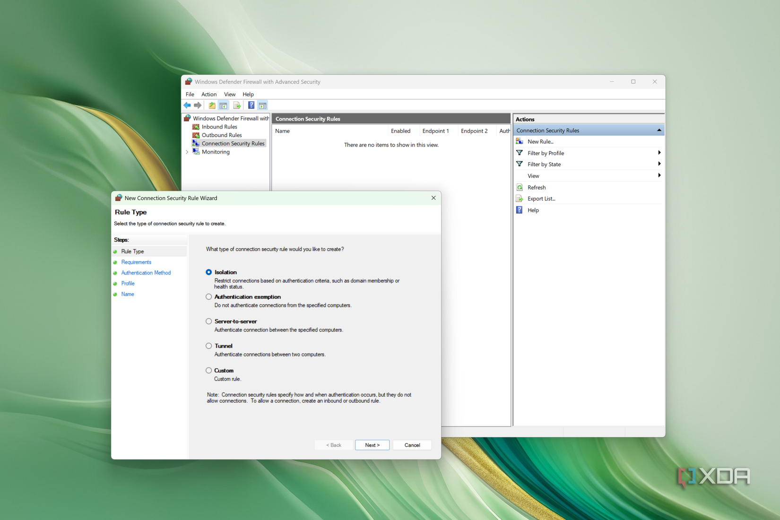This screenshot has height=520, width=780.
Task: Click the New Rule icon in Actions pane
Action: pyautogui.click(x=520, y=141)
